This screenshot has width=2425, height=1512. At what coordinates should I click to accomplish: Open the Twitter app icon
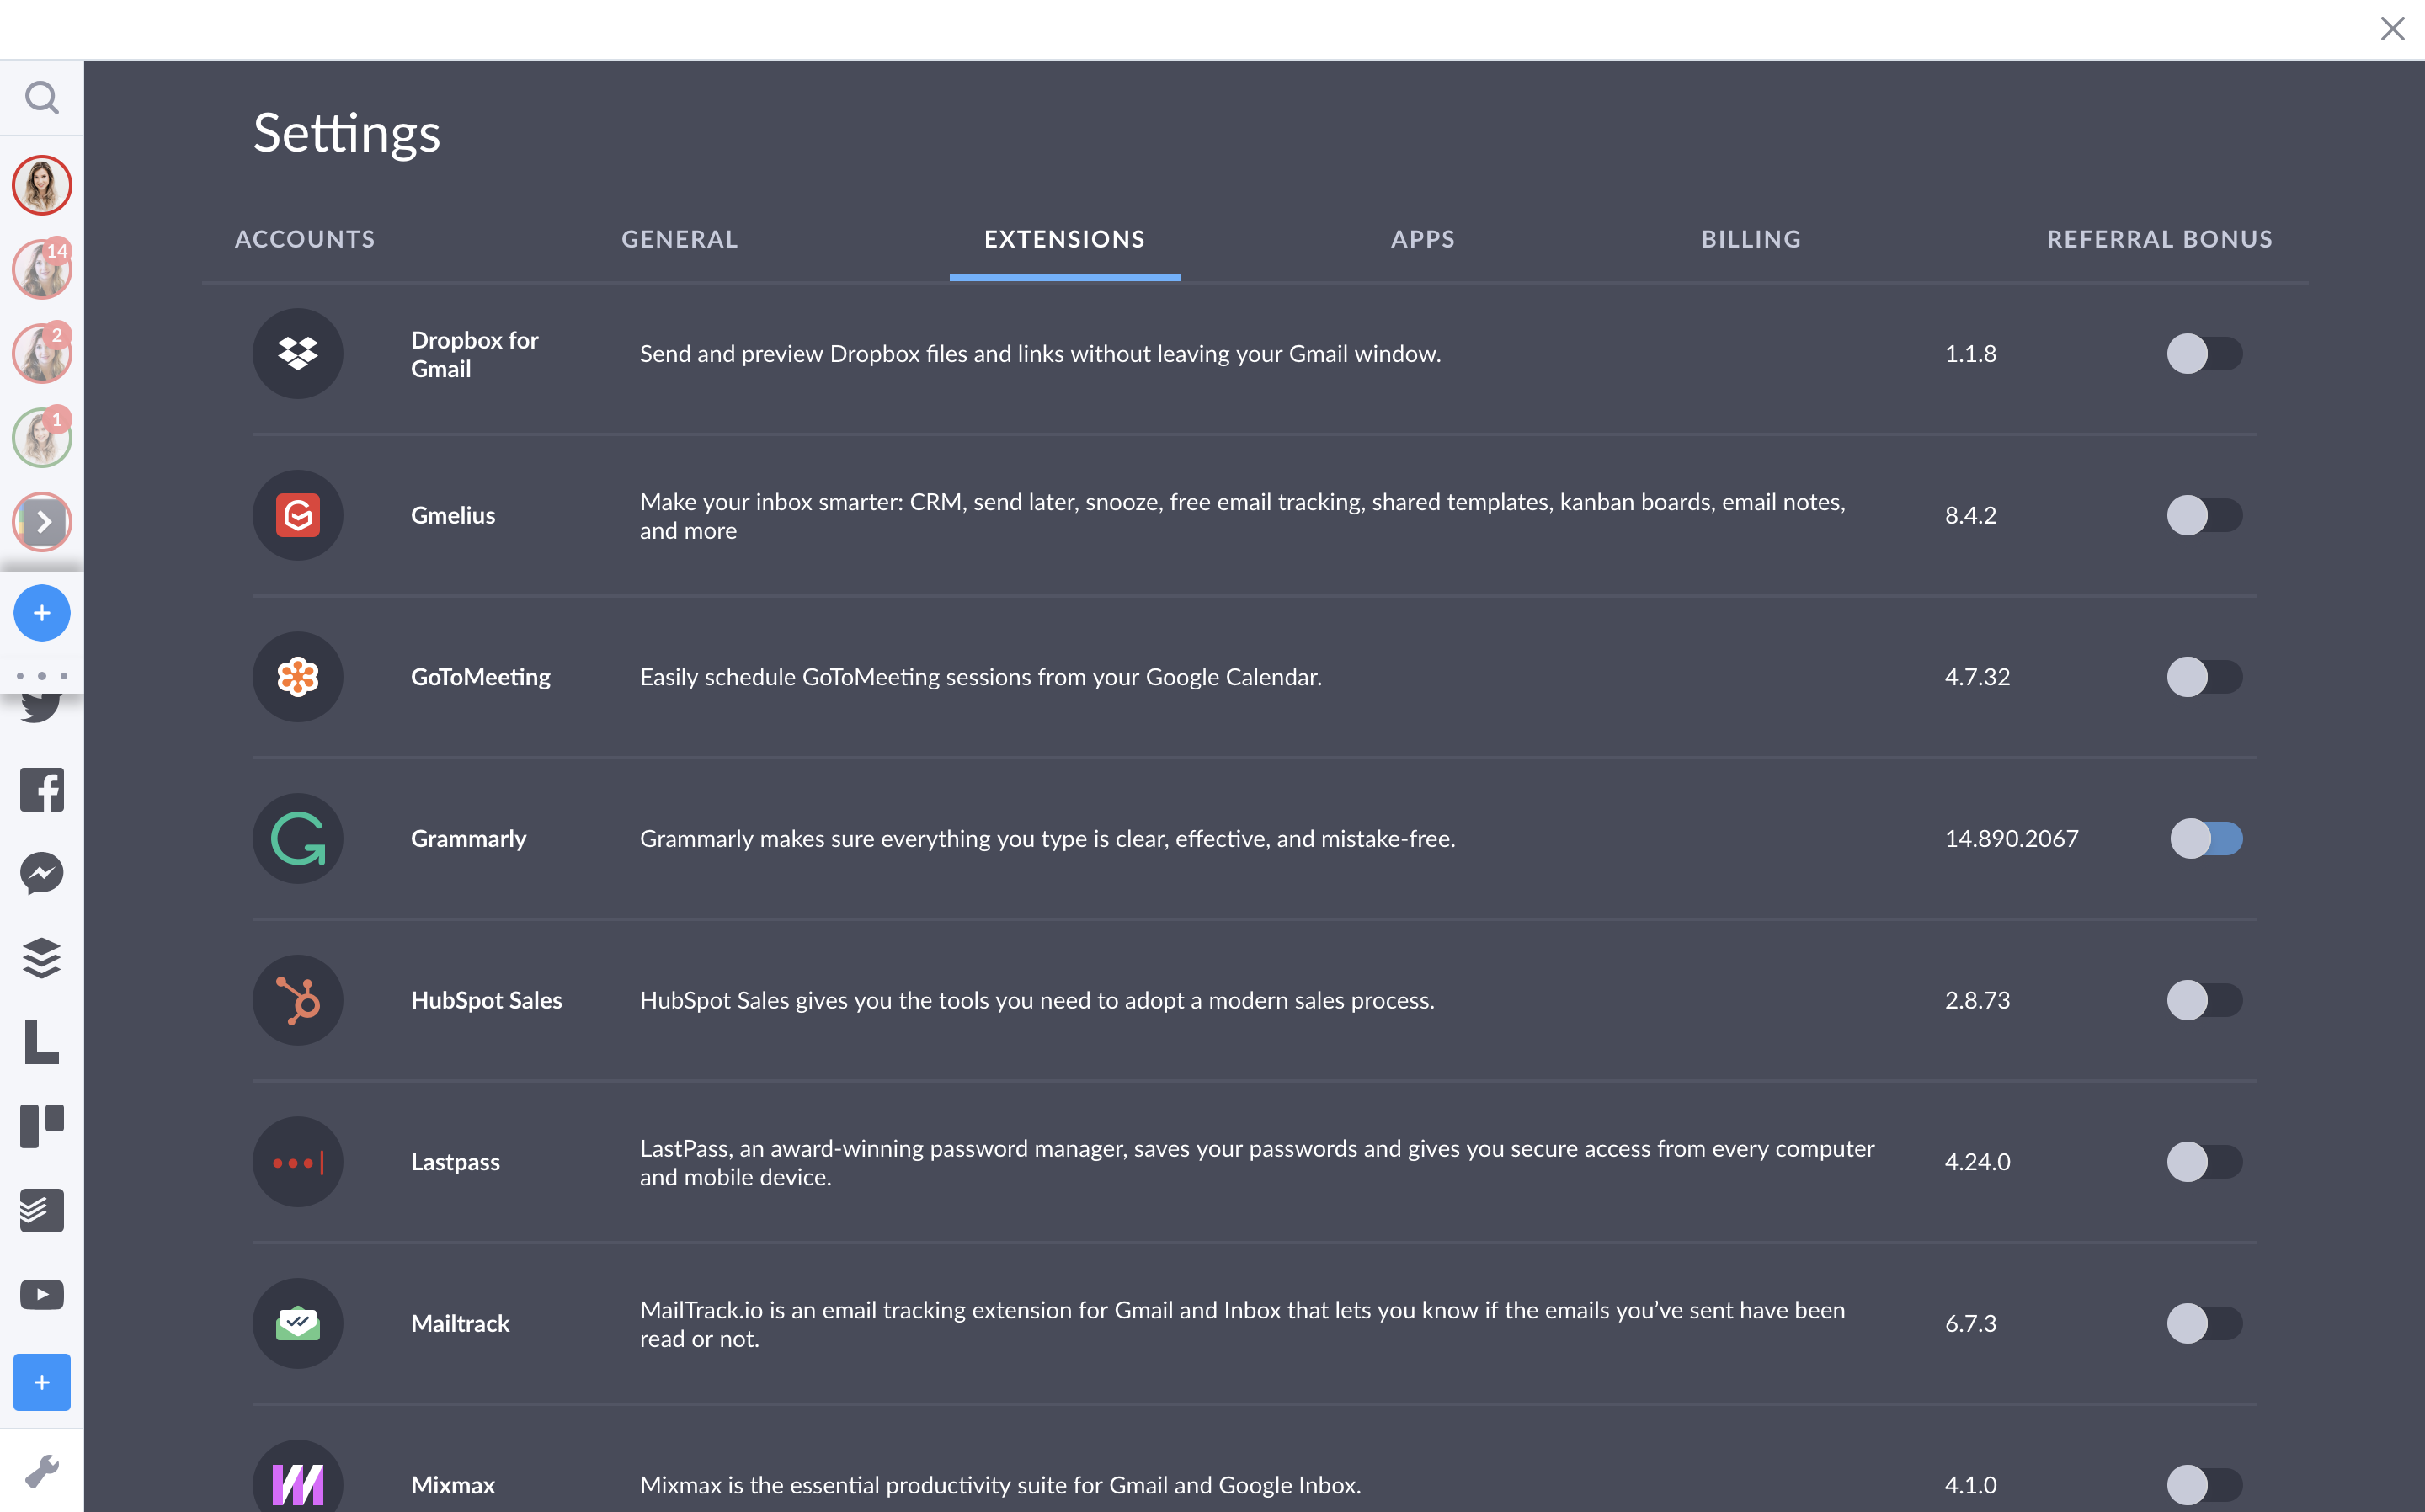tap(41, 707)
